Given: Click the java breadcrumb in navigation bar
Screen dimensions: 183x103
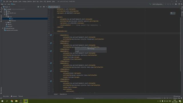Looking at the screenshot, I should 13,4.
